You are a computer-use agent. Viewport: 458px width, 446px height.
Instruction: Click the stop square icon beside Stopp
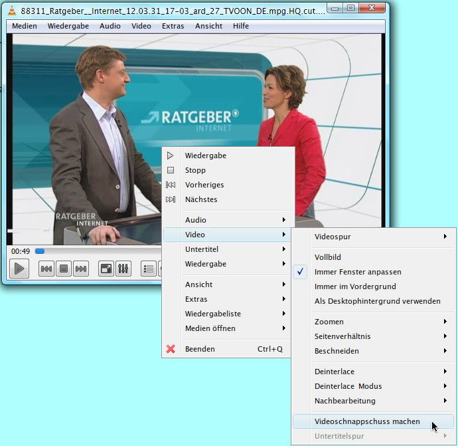(171, 170)
